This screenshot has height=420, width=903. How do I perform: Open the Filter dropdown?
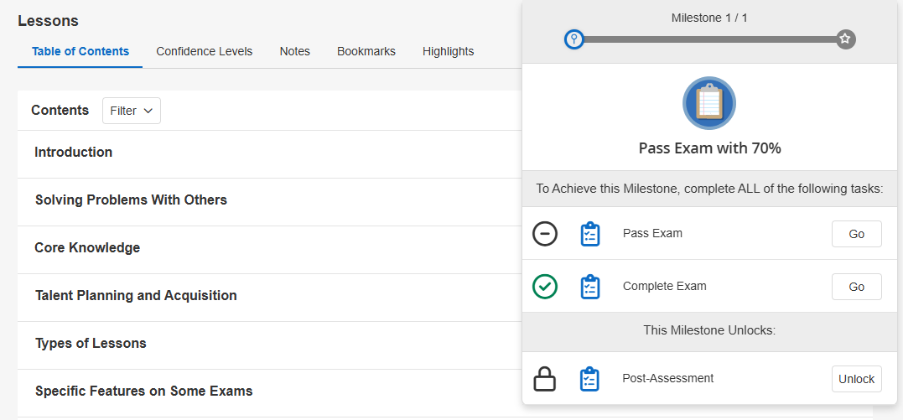pyautogui.click(x=132, y=111)
